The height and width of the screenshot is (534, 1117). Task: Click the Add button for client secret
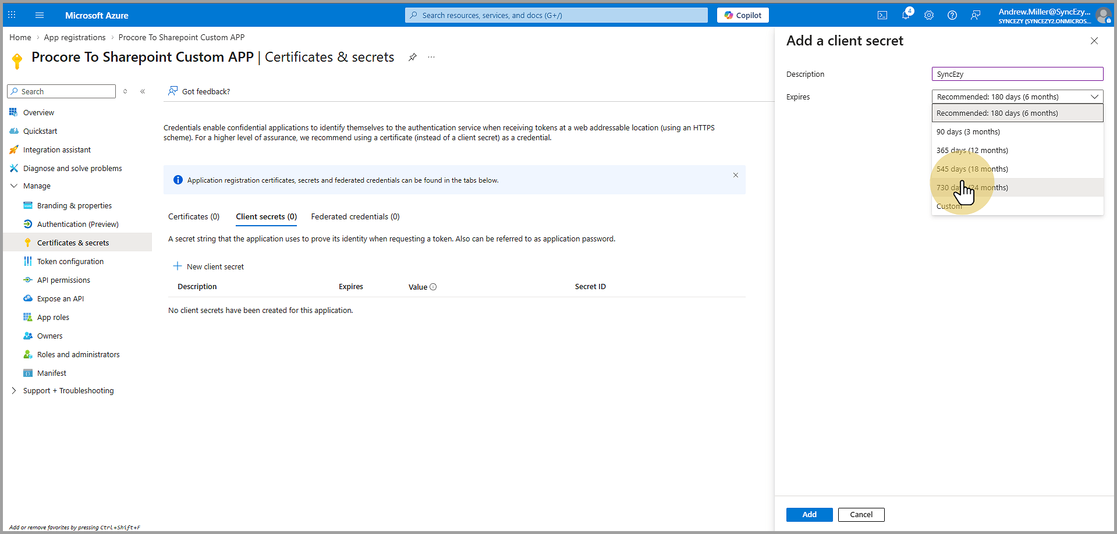pyautogui.click(x=809, y=515)
